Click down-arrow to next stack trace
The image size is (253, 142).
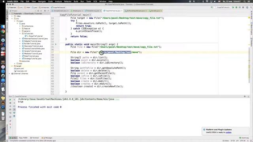14,103
